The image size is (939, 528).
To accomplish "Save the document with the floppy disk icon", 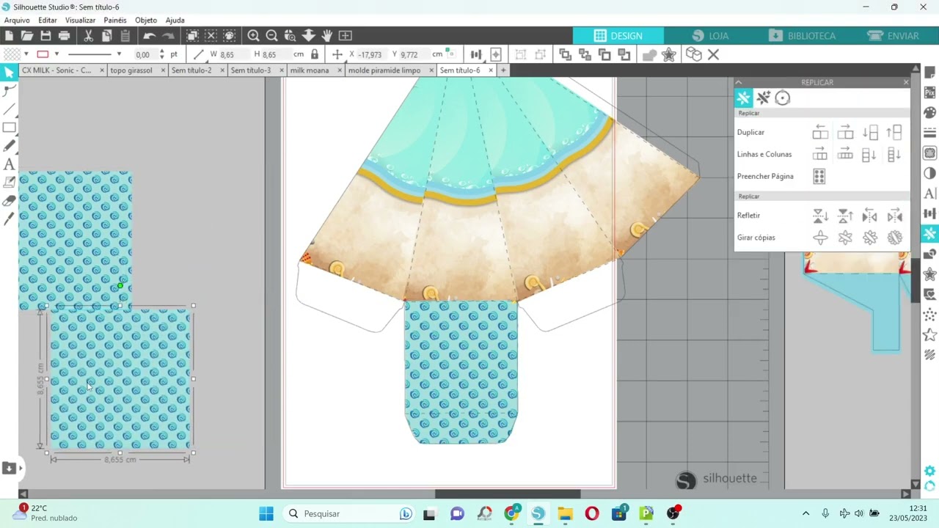I will click(45, 35).
